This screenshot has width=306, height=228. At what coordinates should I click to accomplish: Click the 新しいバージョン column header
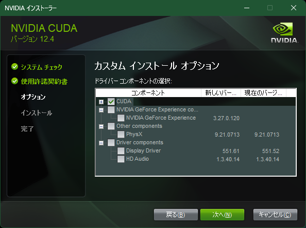tap(221, 93)
